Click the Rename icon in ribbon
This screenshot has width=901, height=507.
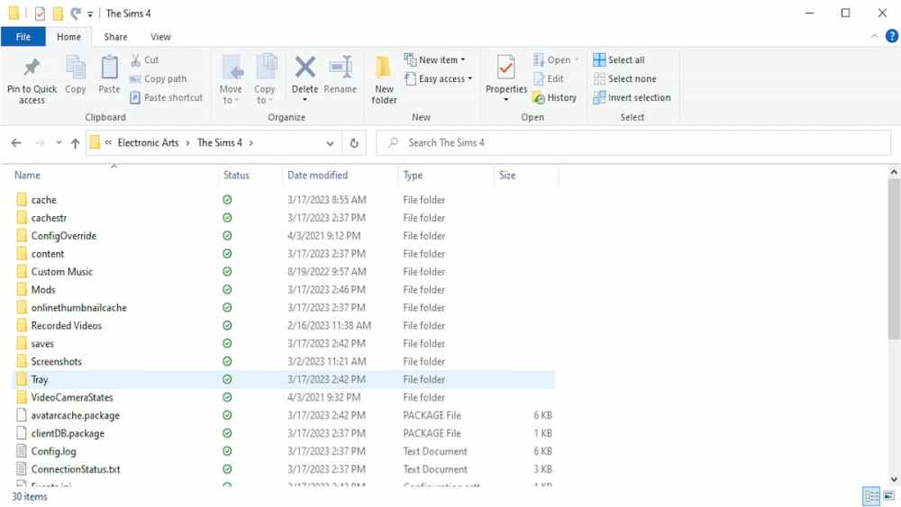[341, 68]
